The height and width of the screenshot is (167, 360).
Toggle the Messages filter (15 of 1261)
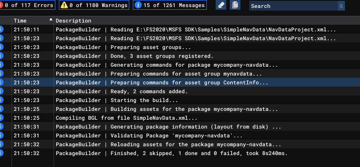170,5
